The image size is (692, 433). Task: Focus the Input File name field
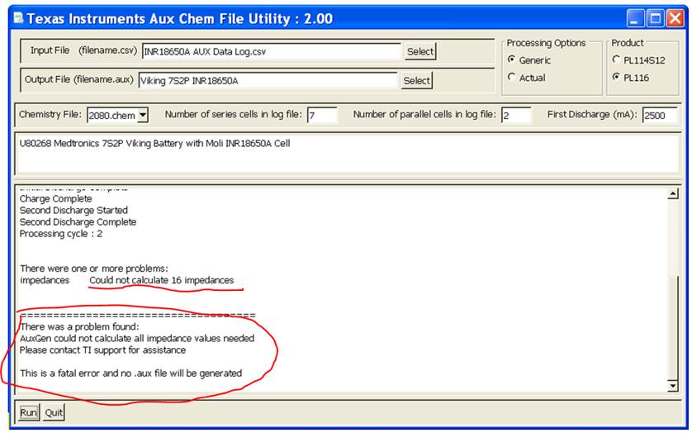271,51
